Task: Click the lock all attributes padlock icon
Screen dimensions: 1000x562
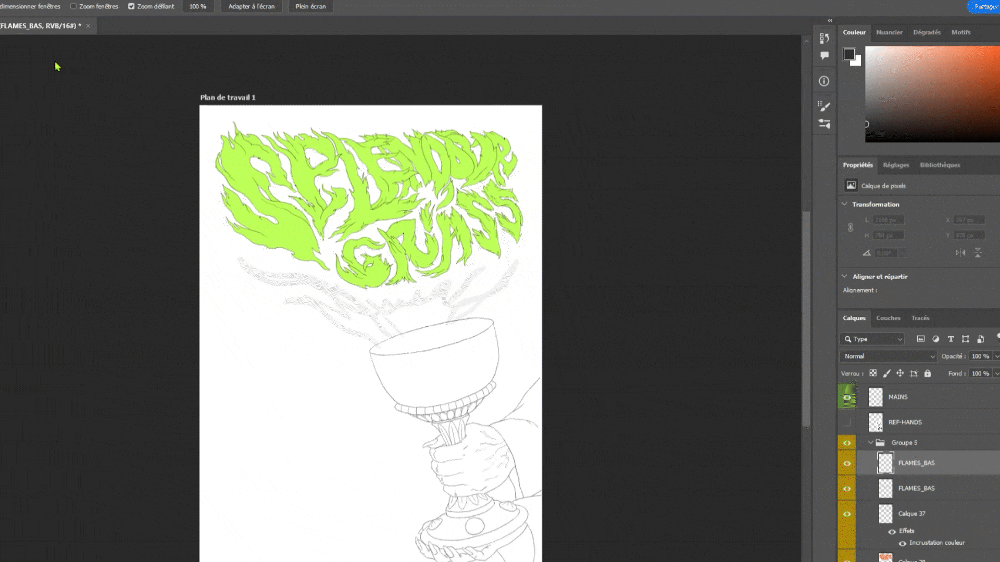Action: [x=928, y=374]
